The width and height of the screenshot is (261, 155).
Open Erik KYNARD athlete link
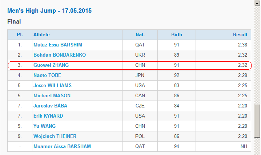[x=48, y=116]
